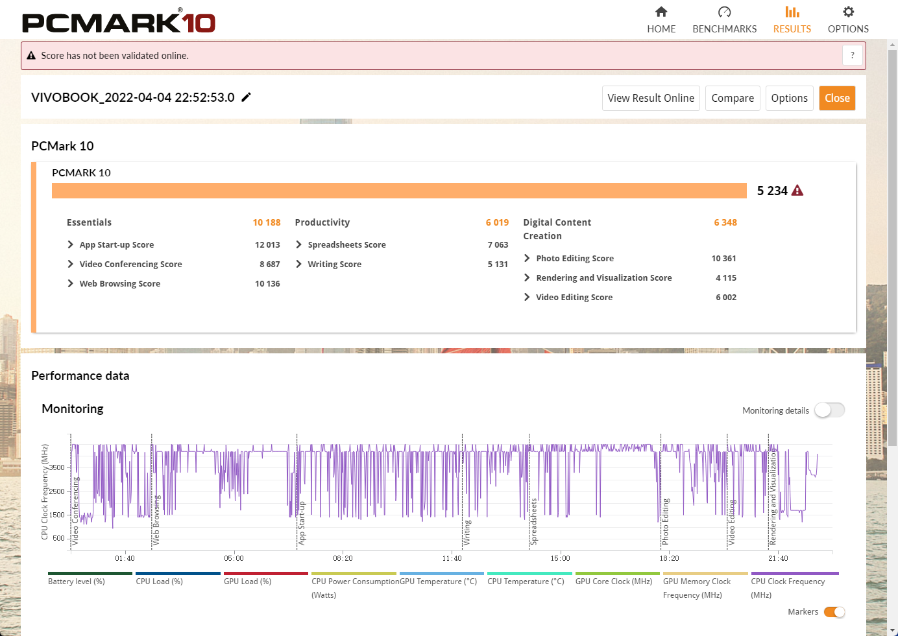Click the question mark help icon

pyautogui.click(x=852, y=56)
